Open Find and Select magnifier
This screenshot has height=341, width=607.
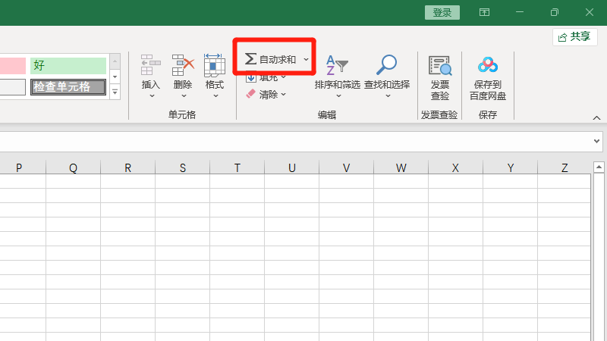[387, 67]
